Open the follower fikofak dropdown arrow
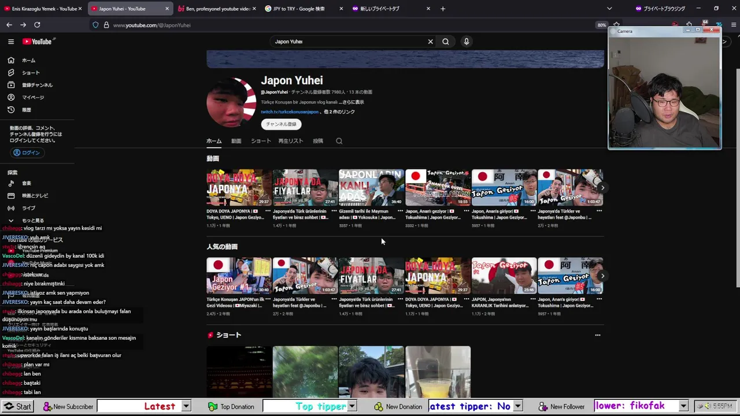This screenshot has width=740, height=416. 683,407
